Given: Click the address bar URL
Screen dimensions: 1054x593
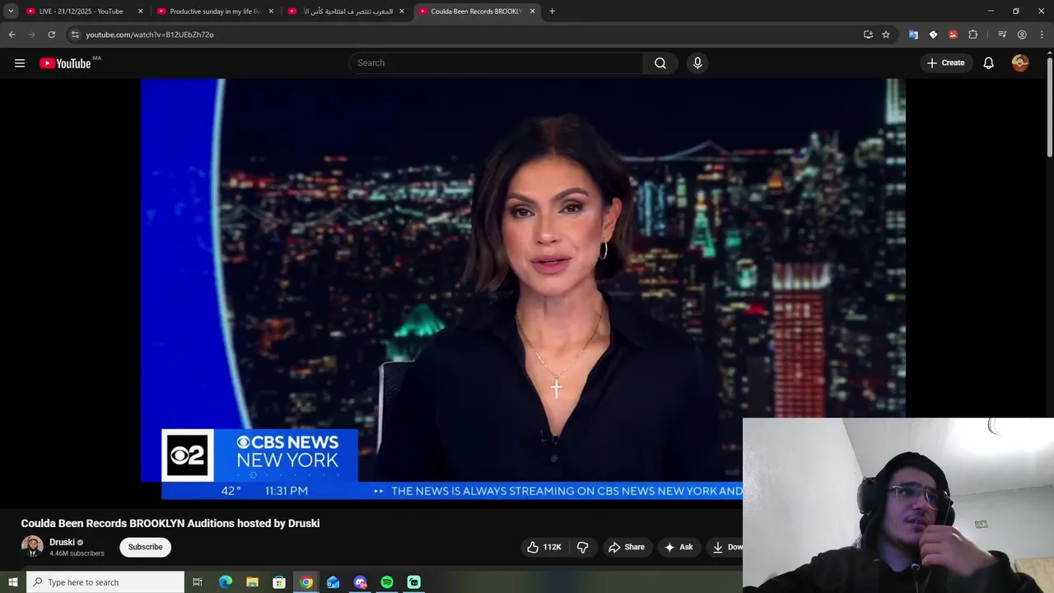Looking at the screenshot, I should (150, 35).
